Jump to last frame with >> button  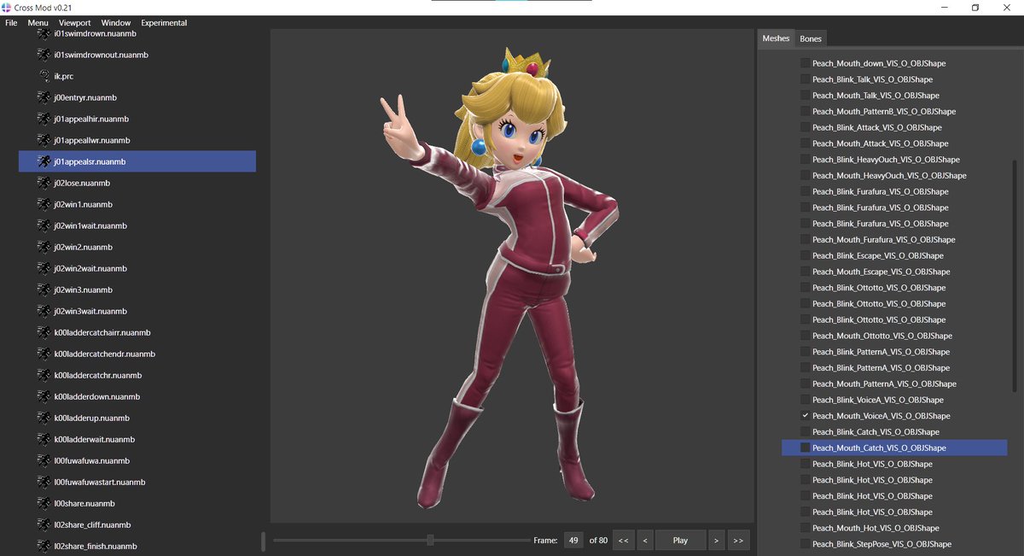[x=737, y=540]
